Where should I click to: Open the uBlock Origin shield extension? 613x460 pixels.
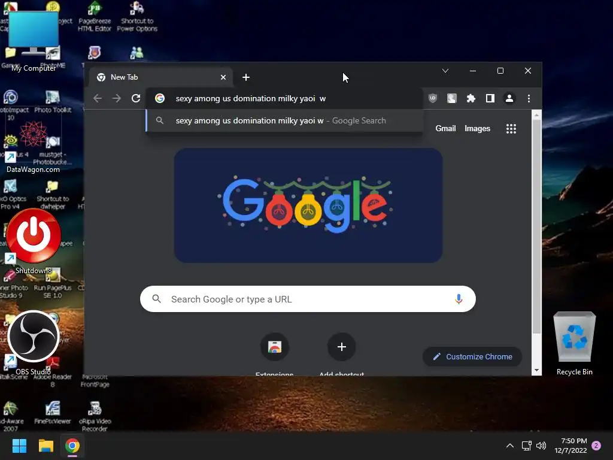tap(432, 98)
